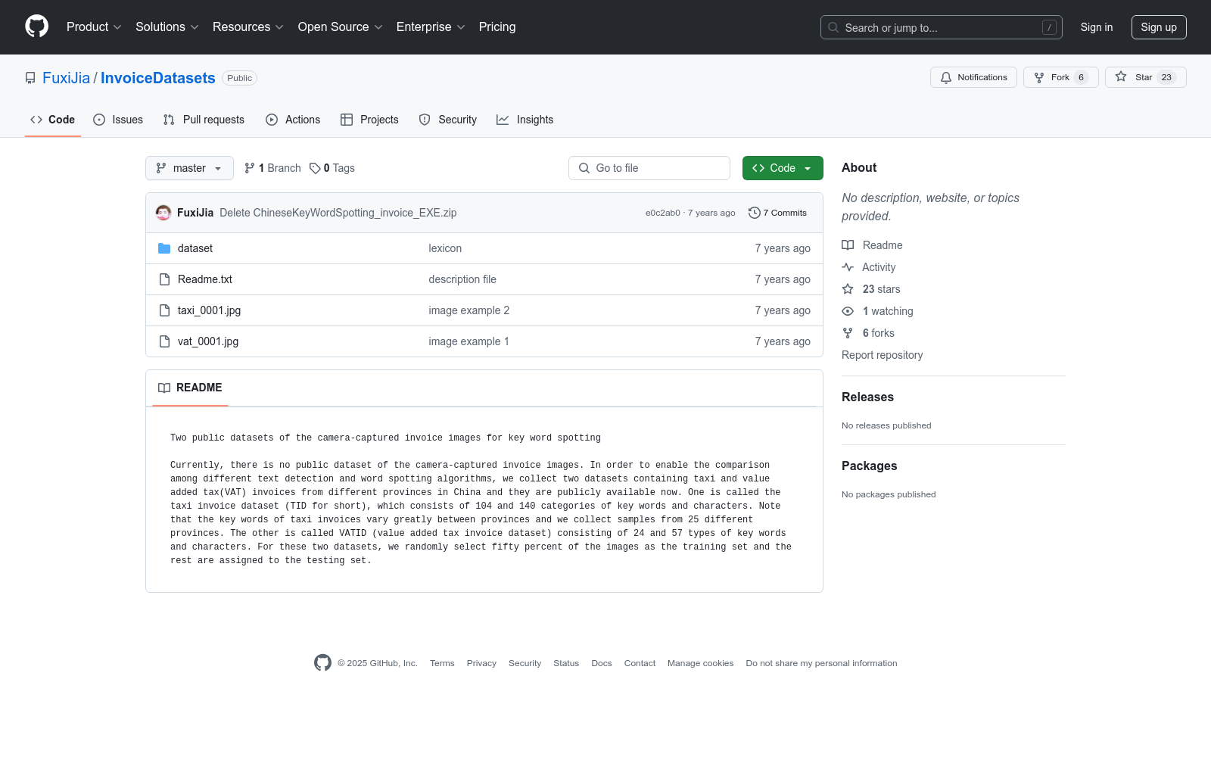Click the dataset folder icon

pos(164,248)
